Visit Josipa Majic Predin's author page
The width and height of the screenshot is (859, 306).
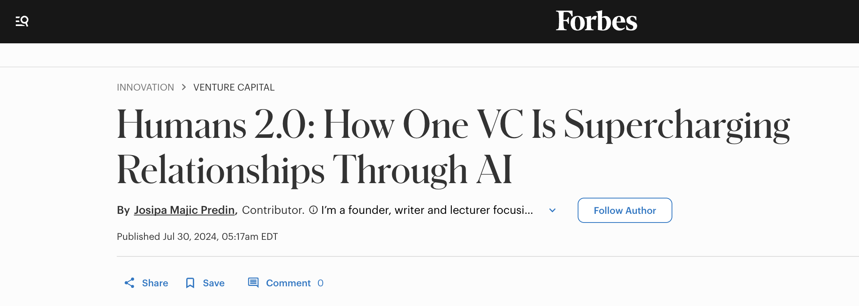pos(184,210)
